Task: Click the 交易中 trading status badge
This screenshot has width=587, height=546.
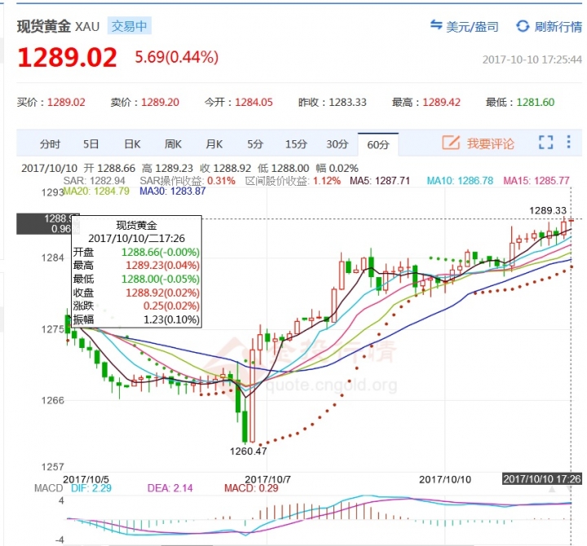Action: pyautogui.click(x=129, y=26)
